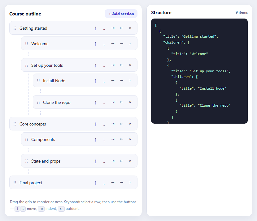Remove the Core concepts section
Viewport: 257px width, 221px height.
pos(130,124)
